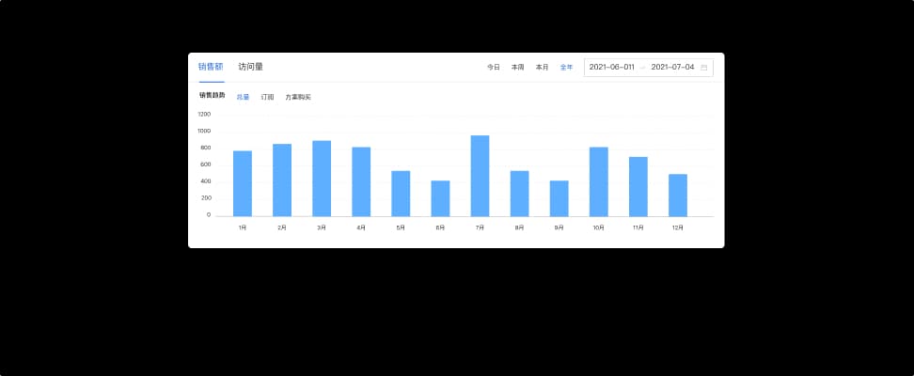Click the 1月 bar in the chart
This screenshot has width=914, height=376.
tap(243, 183)
